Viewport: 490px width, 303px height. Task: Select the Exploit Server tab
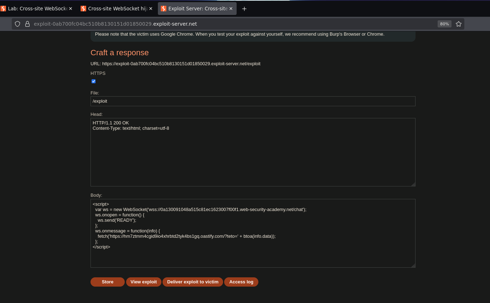coord(197,9)
